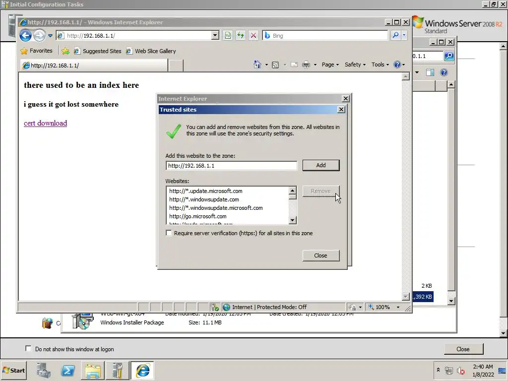Click the muted volume tray icon
Screen dimensions: 508x381
click(460, 370)
